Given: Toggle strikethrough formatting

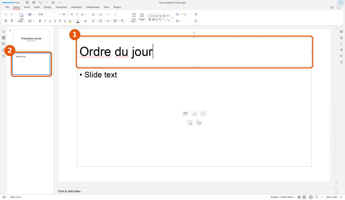Looking at the screenshot, I should [55, 21].
